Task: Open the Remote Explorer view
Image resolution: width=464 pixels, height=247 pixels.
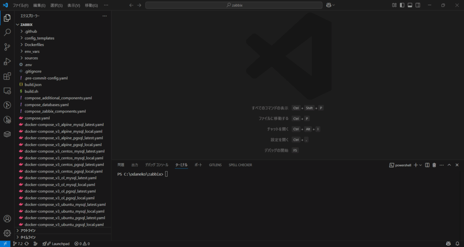Action: tap(7, 90)
